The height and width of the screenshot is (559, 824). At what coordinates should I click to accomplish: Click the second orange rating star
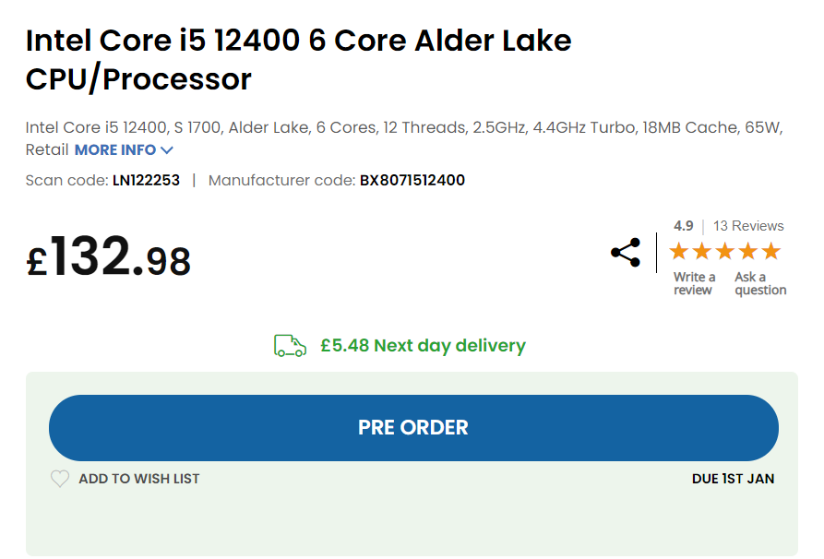pos(702,251)
